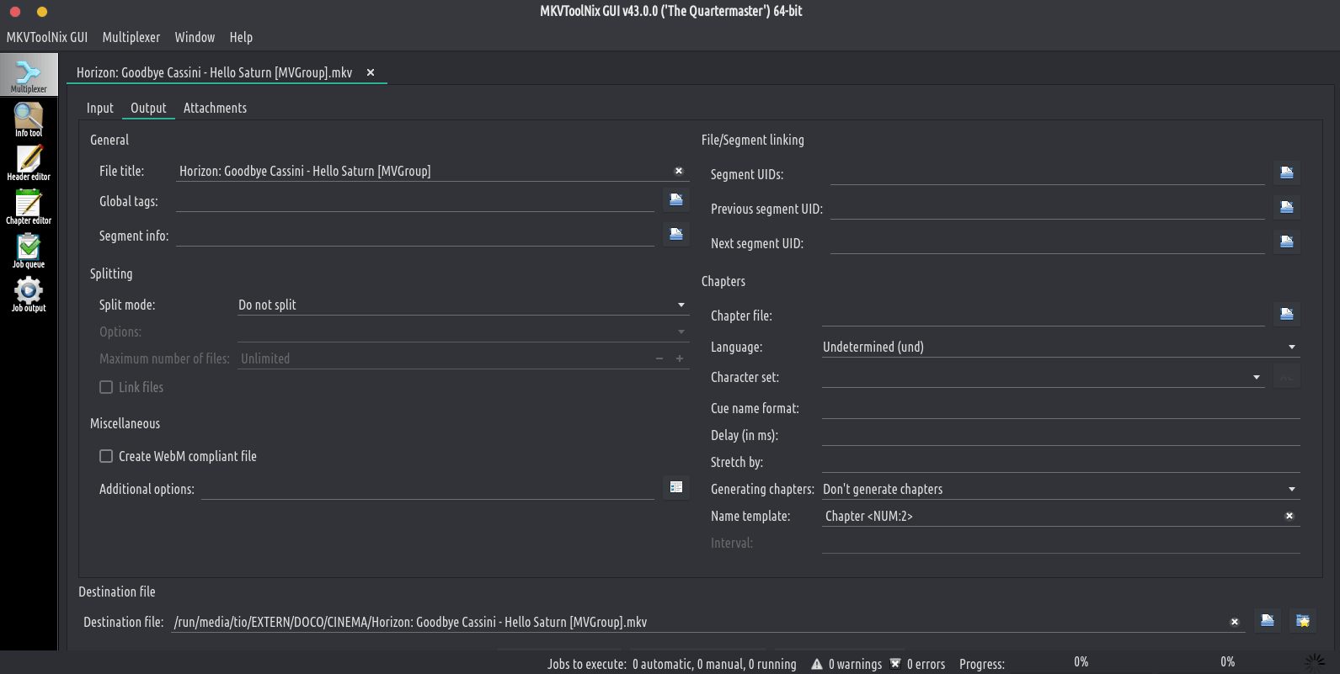Browse for a Global tags file
The width and height of the screenshot is (1340, 674).
click(x=675, y=200)
